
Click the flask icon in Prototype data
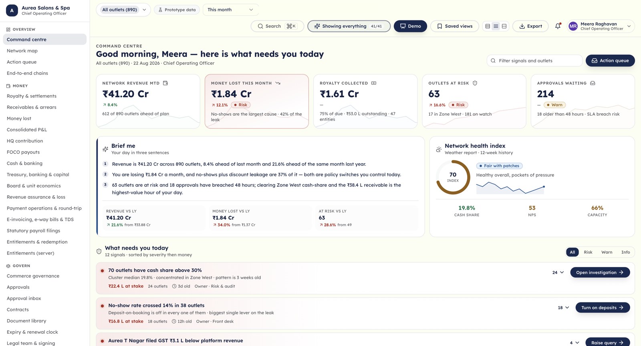tap(160, 10)
